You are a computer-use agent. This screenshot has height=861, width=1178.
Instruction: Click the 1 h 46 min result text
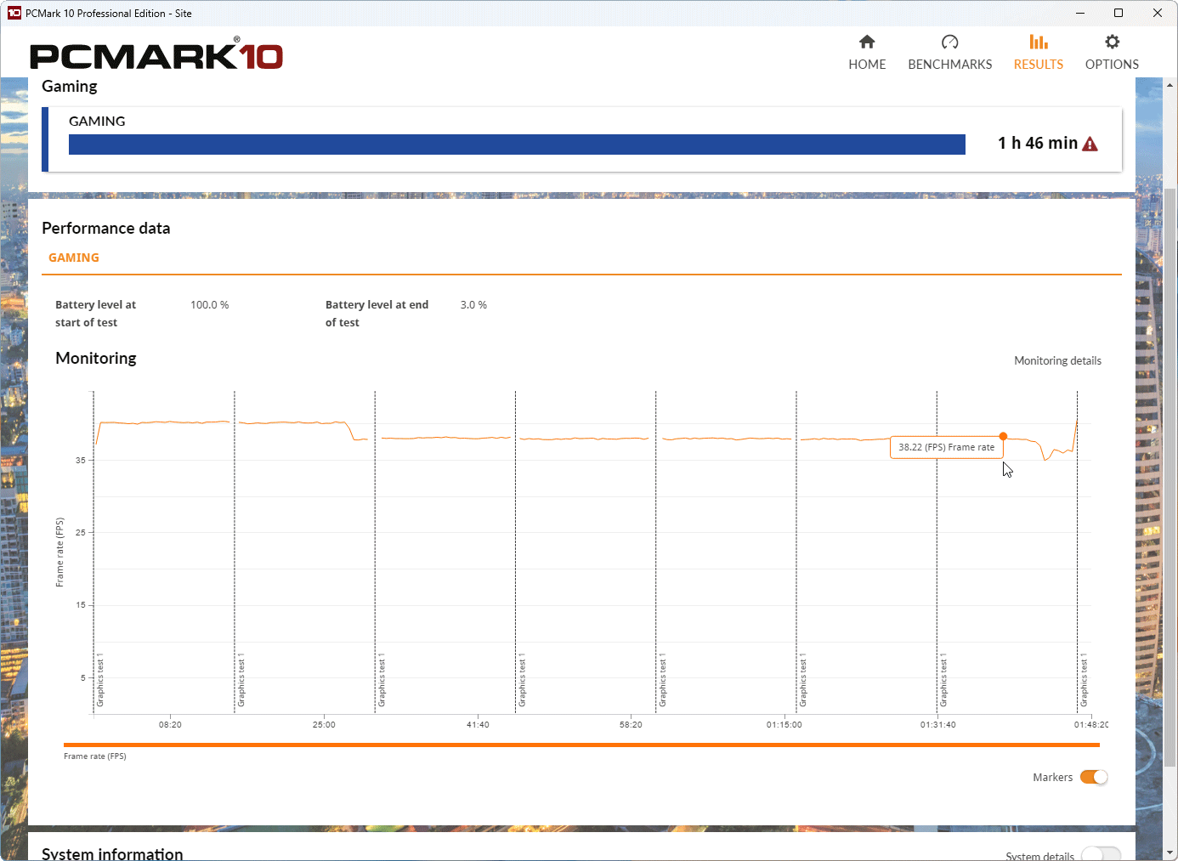click(1038, 143)
